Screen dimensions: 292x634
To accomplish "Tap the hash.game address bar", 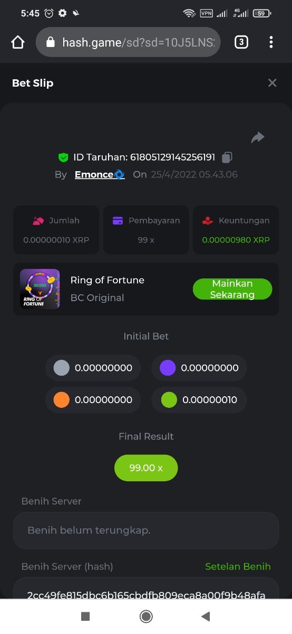I will [x=128, y=42].
